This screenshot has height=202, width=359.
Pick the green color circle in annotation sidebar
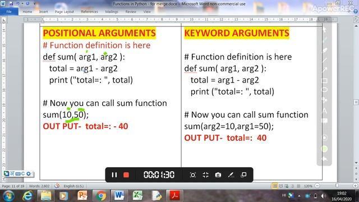tap(324, 149)
